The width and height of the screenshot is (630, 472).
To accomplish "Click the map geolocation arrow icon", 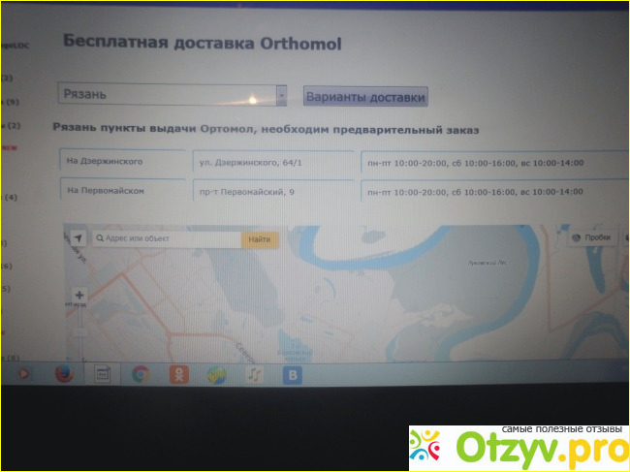I will pyautogui.click(x=78, y=237).
